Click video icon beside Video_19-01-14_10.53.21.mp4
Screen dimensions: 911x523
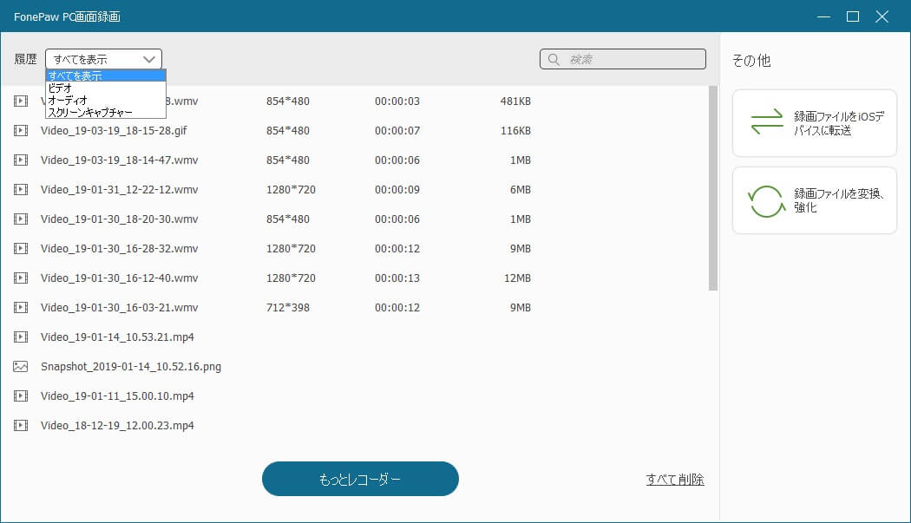click(21, 337)
